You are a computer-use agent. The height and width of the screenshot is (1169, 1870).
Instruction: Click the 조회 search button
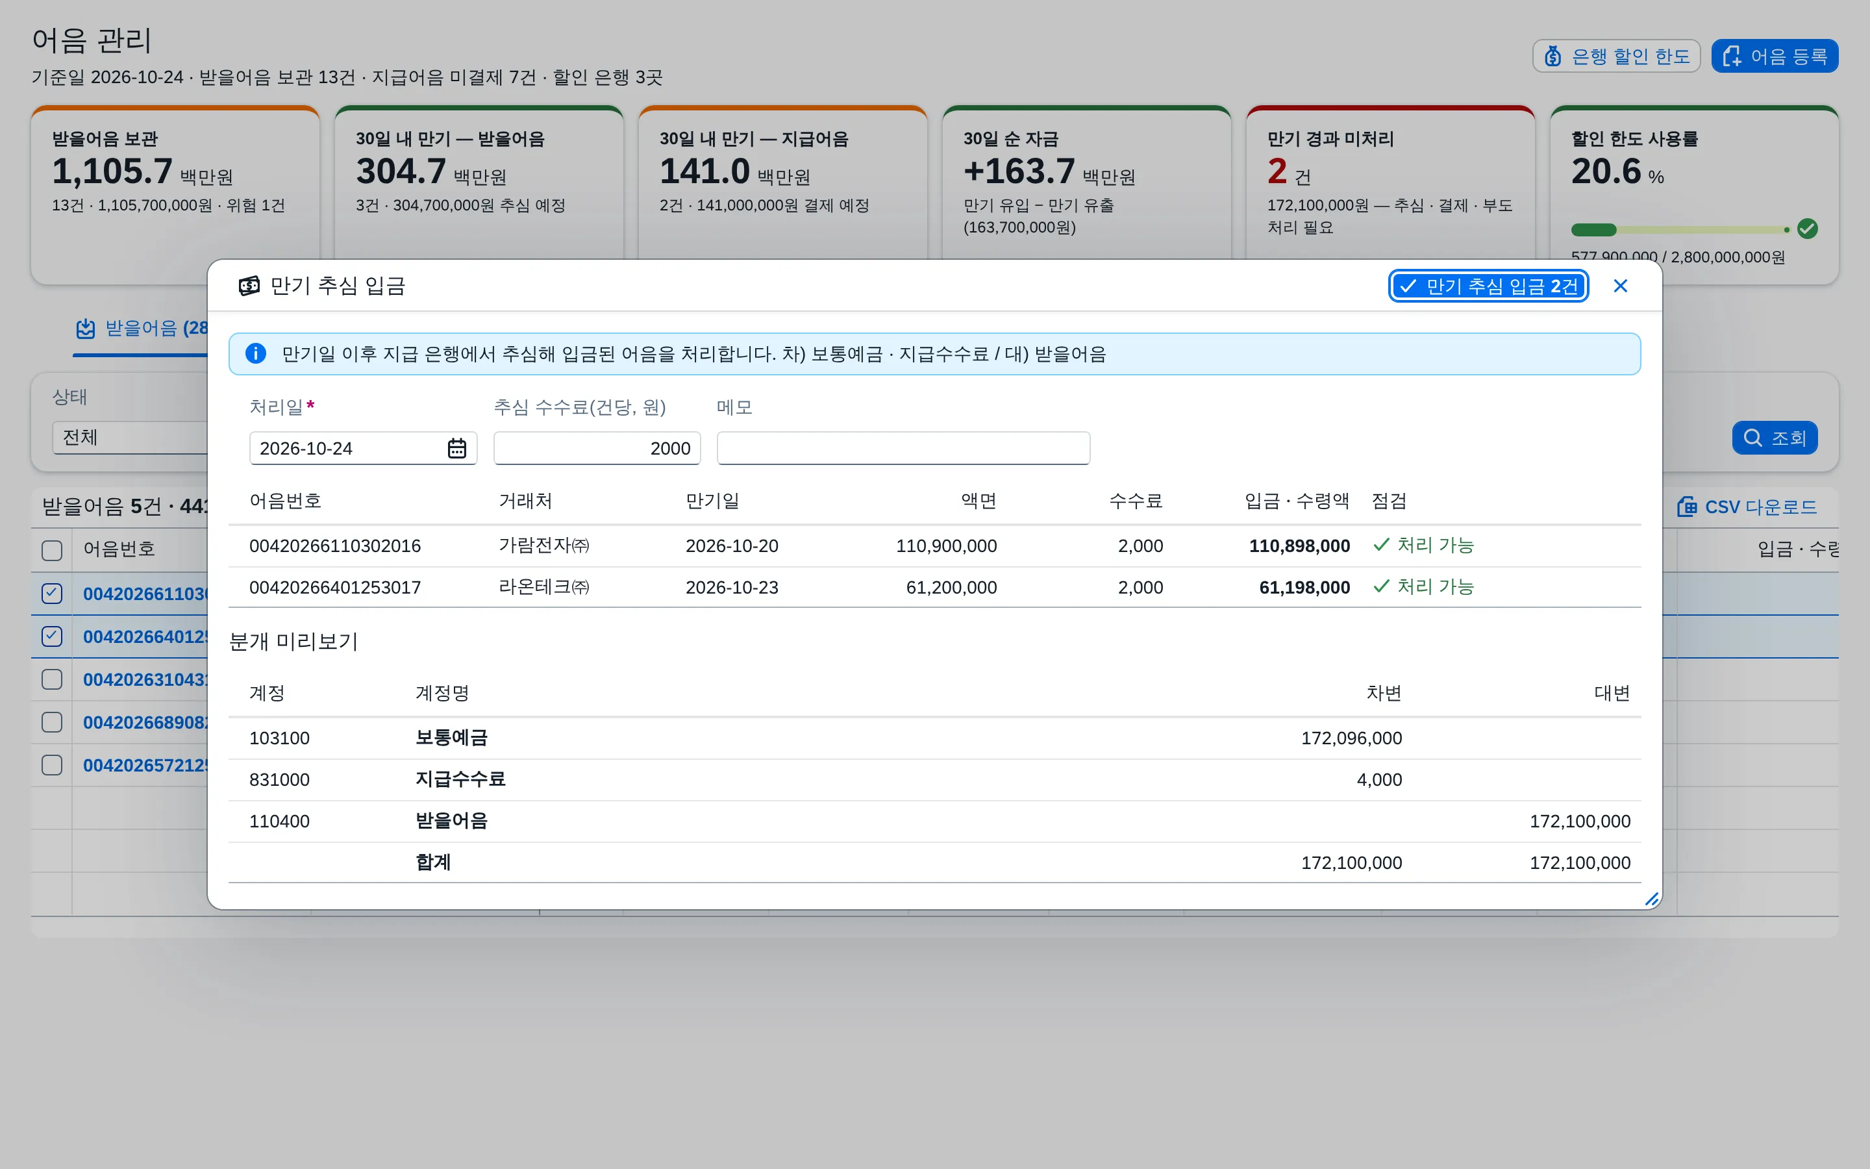click(x=1774, y=438)
